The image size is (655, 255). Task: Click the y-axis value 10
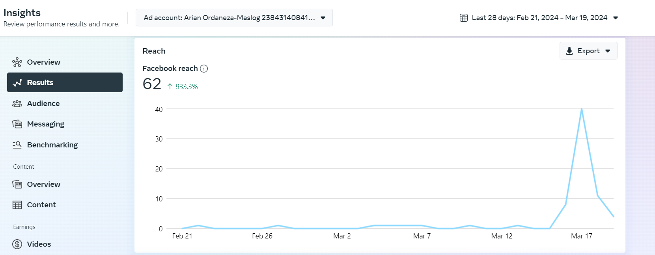coord(159,199)
